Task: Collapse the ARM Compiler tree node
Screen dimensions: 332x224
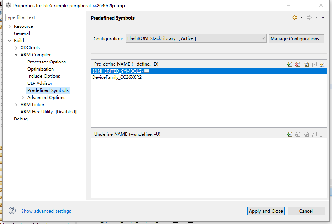Action: (x=16, y=55)
